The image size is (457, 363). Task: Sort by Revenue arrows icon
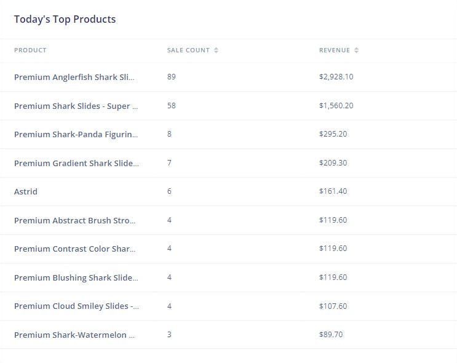pyautogui.click(x=356, y=50)
